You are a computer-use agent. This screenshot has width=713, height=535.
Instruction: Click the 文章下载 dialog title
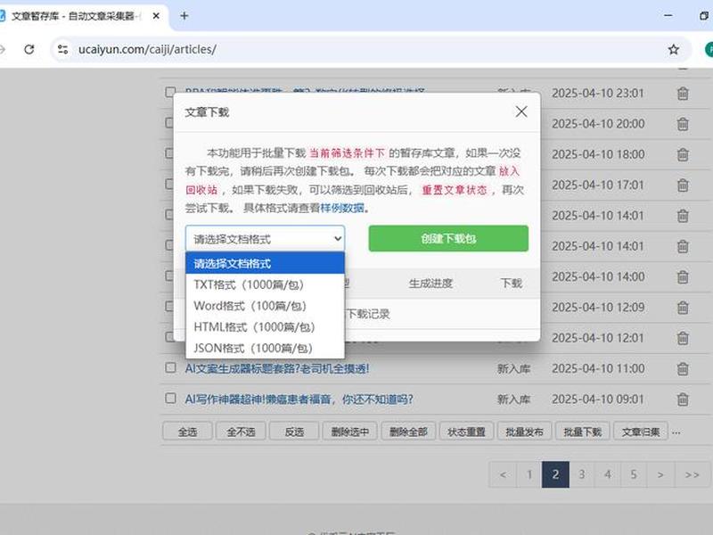point(207,112)
